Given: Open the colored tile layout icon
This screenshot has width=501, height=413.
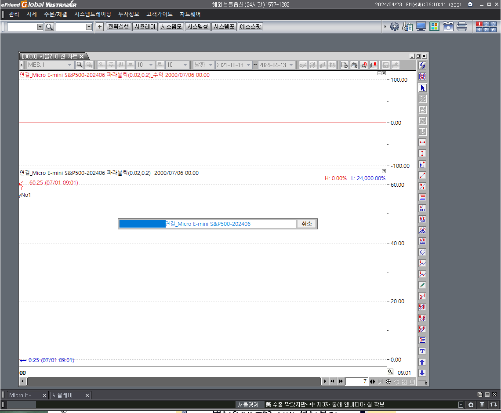Looking at the screenshot, I should tap(434, 27).
